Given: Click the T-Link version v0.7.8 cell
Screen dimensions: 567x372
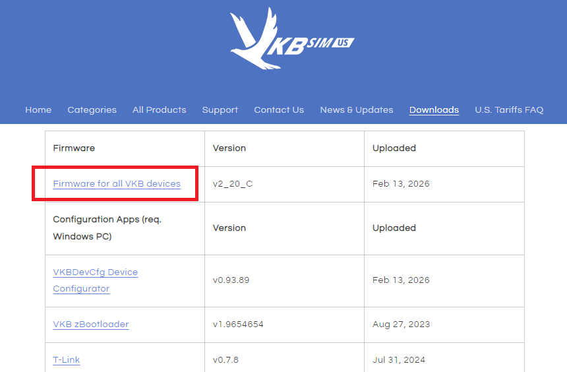Looking at the screenshot, I should [226, 360].
